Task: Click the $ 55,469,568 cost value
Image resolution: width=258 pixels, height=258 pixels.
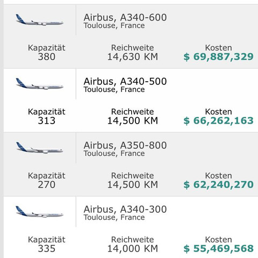Action: point(218,249)
